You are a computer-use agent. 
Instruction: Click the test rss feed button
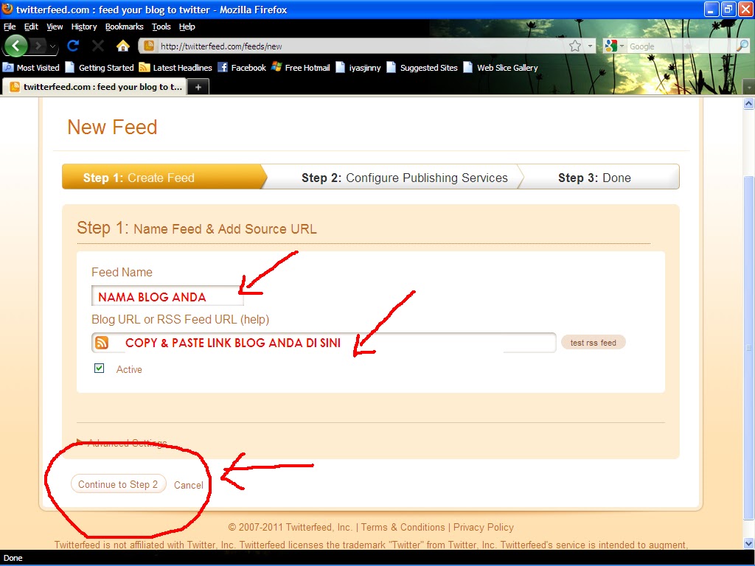click(x=594, y=343)
